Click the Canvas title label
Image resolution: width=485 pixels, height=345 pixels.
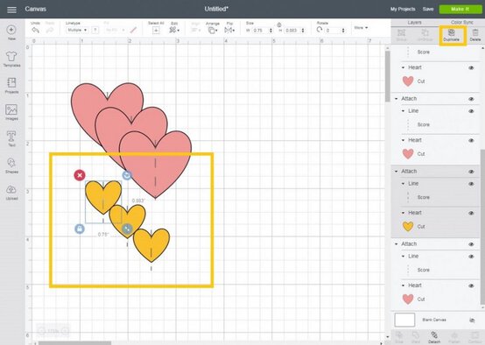[36, 9]
